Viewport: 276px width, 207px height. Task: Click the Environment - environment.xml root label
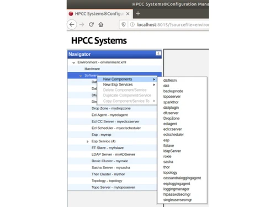pyautogui.click(x=102, y=62)
